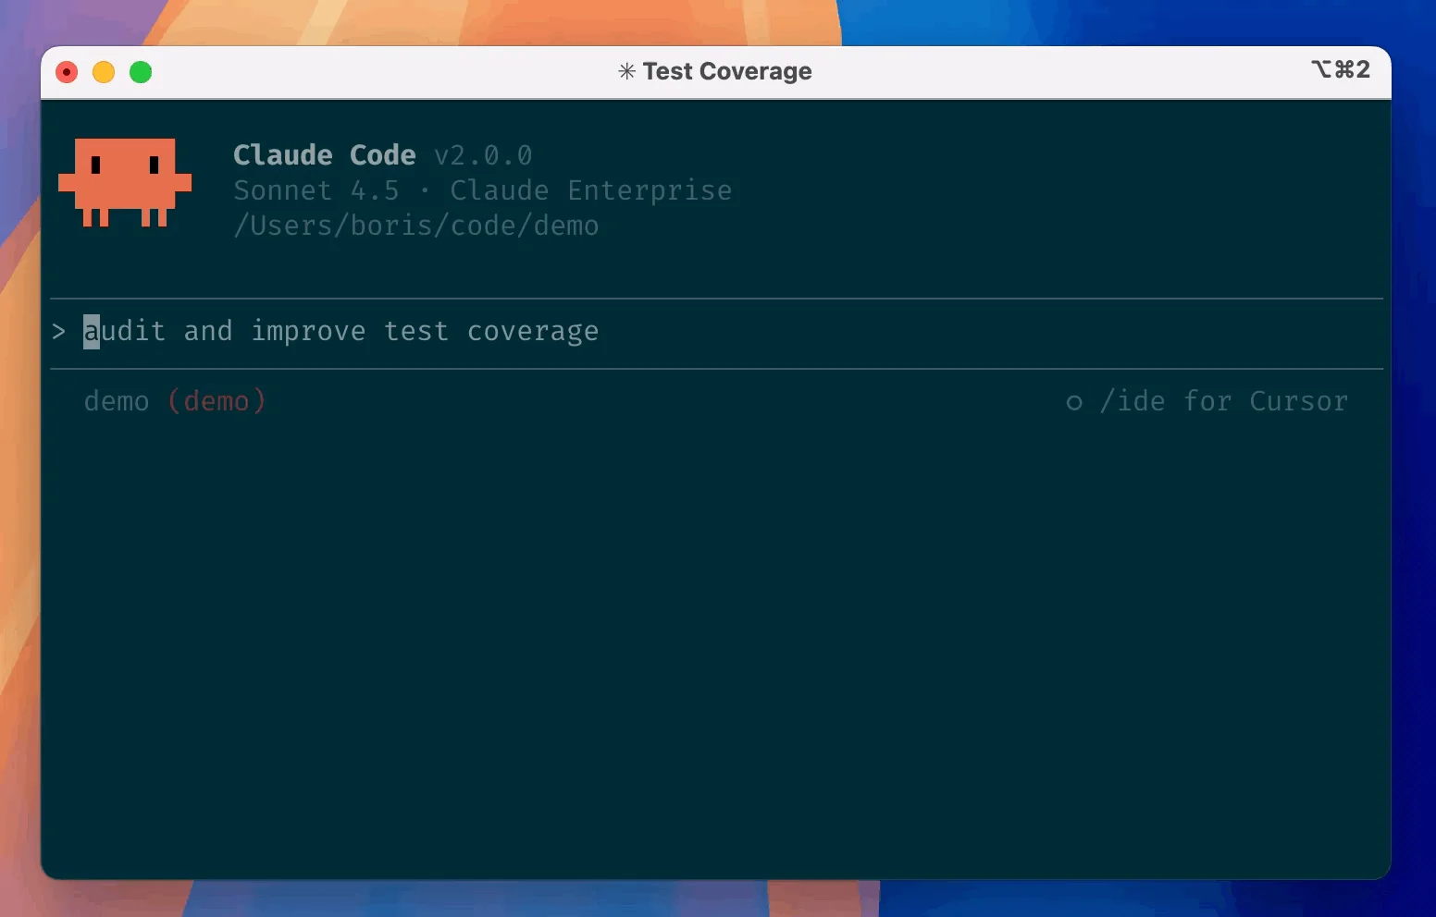Click the v2.0.0 version label
Viewport: 1436px width, 917px height.
(483, 155)
